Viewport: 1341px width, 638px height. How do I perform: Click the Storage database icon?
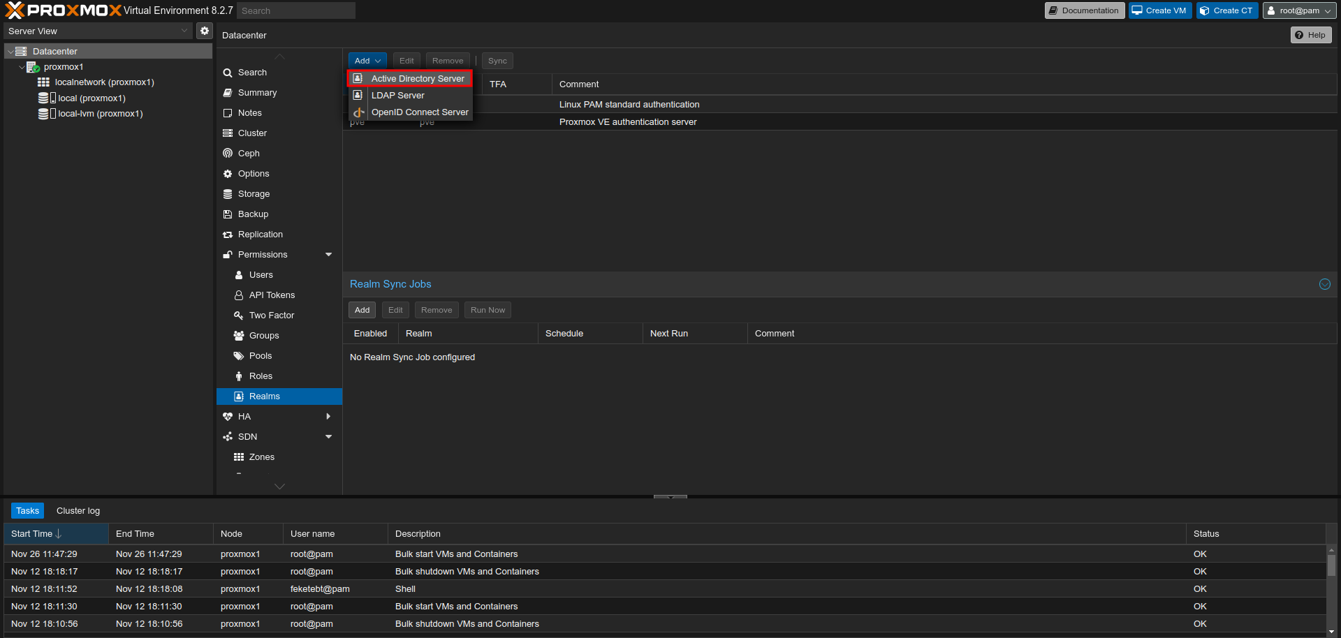(x=228, y=194)
